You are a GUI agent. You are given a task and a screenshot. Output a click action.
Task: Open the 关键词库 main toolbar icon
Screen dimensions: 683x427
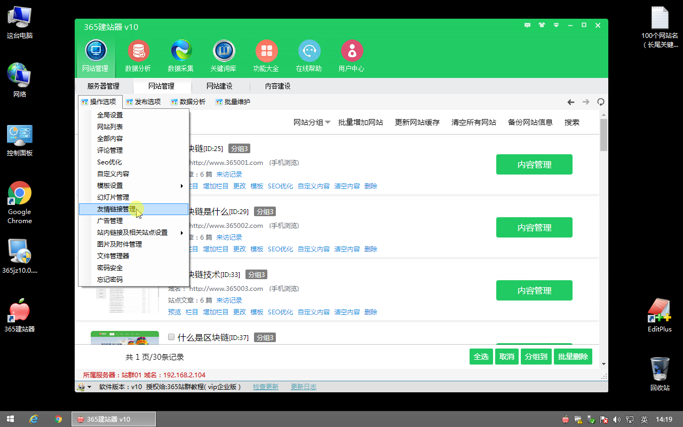224,56
